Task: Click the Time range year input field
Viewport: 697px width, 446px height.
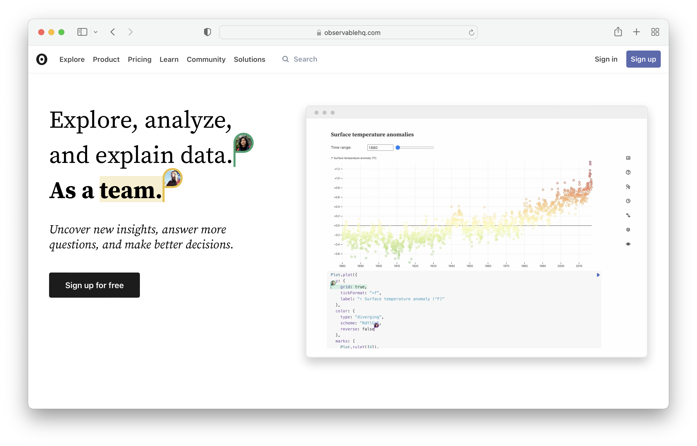Action: tap(380, 147)
